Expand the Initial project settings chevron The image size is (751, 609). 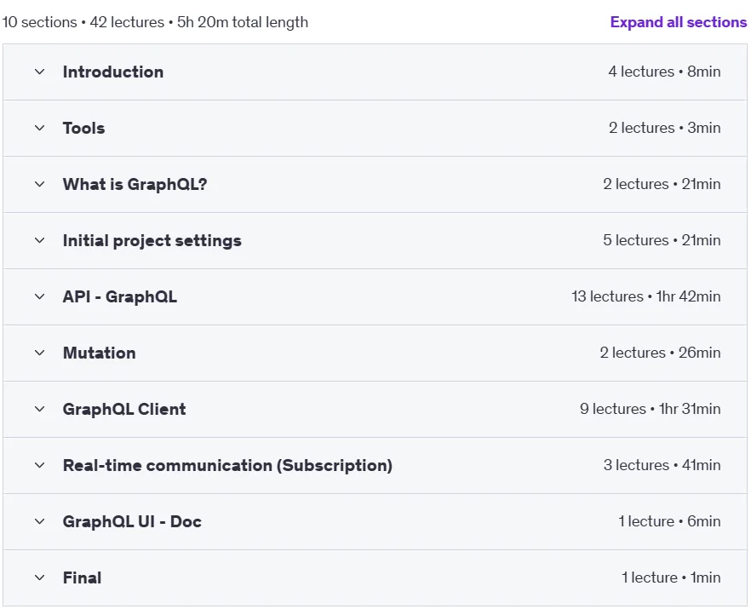40,240
